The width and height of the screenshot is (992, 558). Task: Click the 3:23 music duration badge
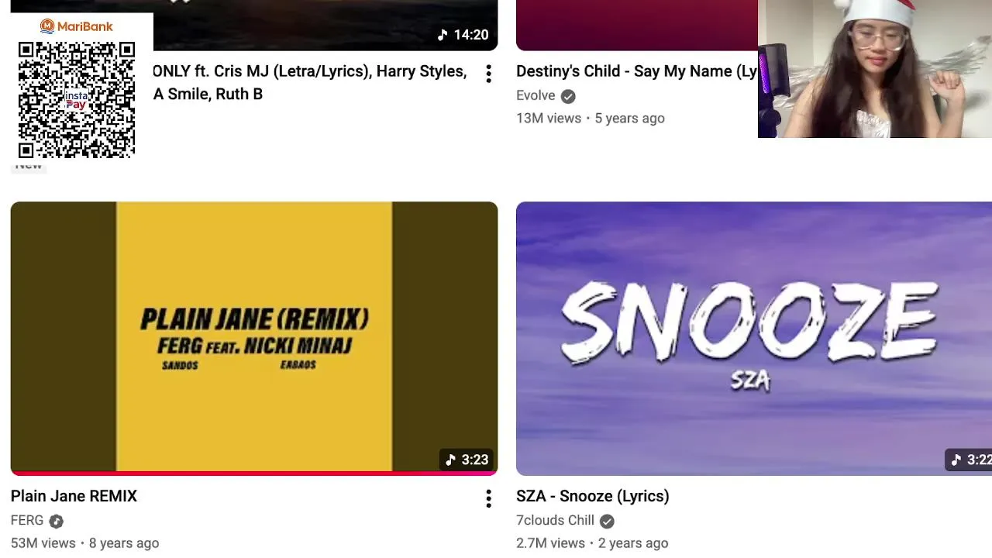(x=467, y=460)
